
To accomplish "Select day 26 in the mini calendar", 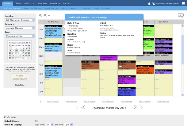I will [29, 55].
